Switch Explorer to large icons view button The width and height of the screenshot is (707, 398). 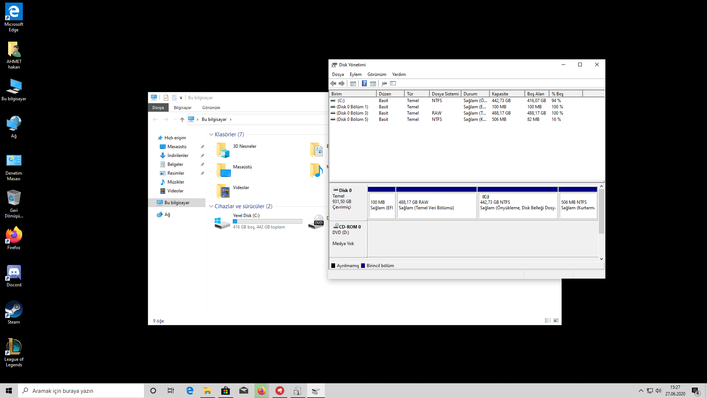pyautogui.click(x=556, y=321)
